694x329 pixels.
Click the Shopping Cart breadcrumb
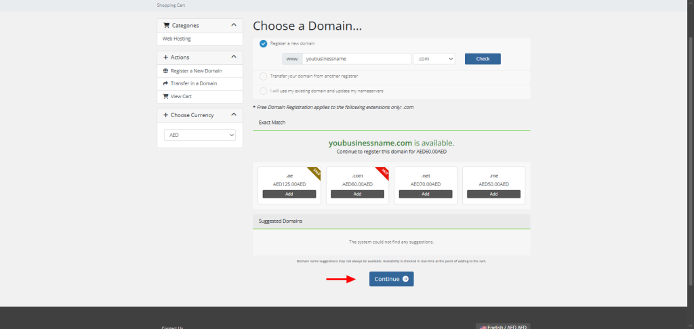(x=171, y=5)
